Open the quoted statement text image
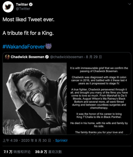This screenshot has height=157, width=133. [99, 99]
